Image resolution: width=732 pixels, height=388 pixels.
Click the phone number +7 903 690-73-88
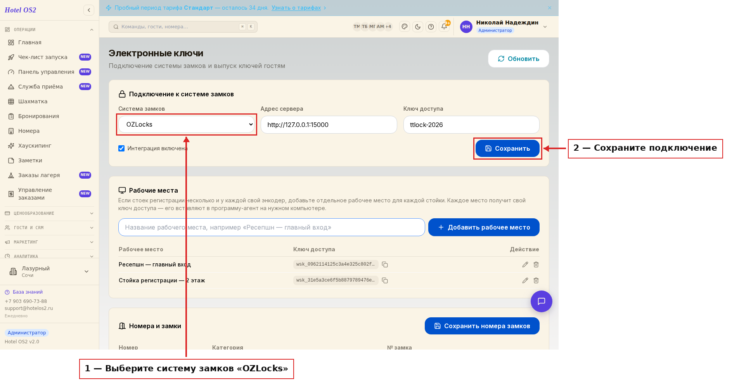(x=26, y=301)
